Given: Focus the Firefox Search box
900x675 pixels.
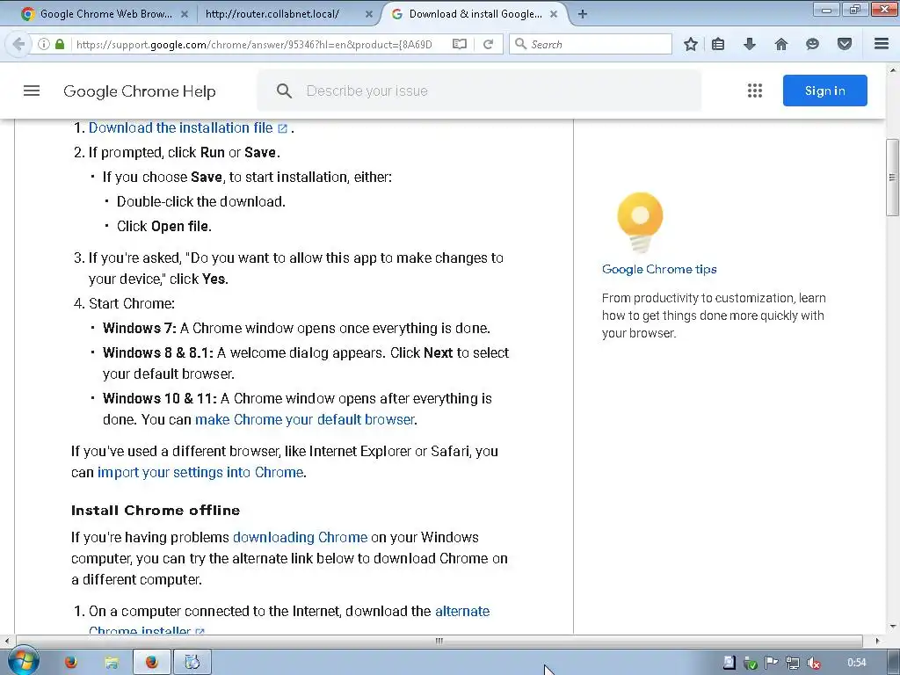Looking at the screenshot, I should click(591, 44).
